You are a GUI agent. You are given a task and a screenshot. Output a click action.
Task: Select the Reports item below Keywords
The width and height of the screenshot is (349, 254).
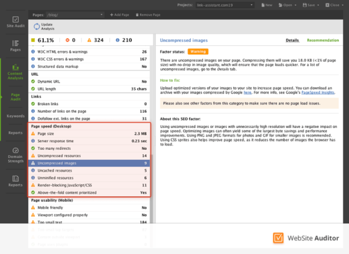click(15, 133)
